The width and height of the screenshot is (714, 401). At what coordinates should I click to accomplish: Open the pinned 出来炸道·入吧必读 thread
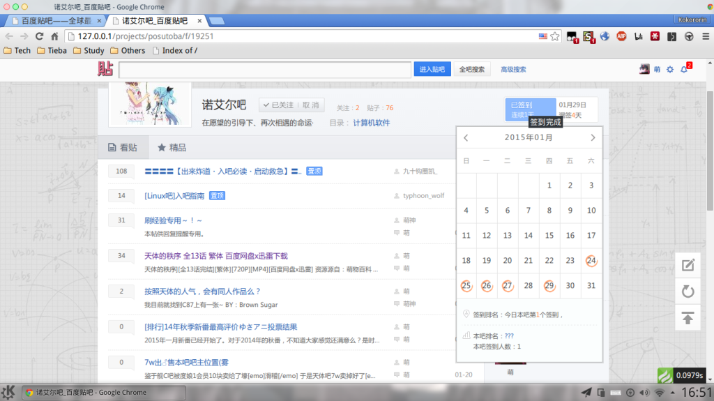point(223,172)
